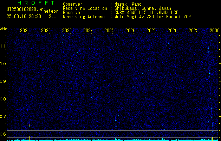221x141 pixels.
Task: Click the 0.9 kHz axis label
Action: tap(3, 81)
